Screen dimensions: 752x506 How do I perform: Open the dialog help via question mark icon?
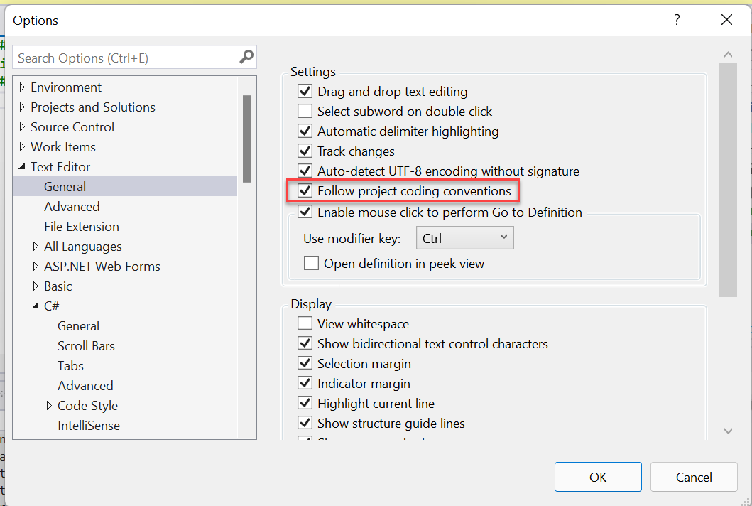pos(677,20)
